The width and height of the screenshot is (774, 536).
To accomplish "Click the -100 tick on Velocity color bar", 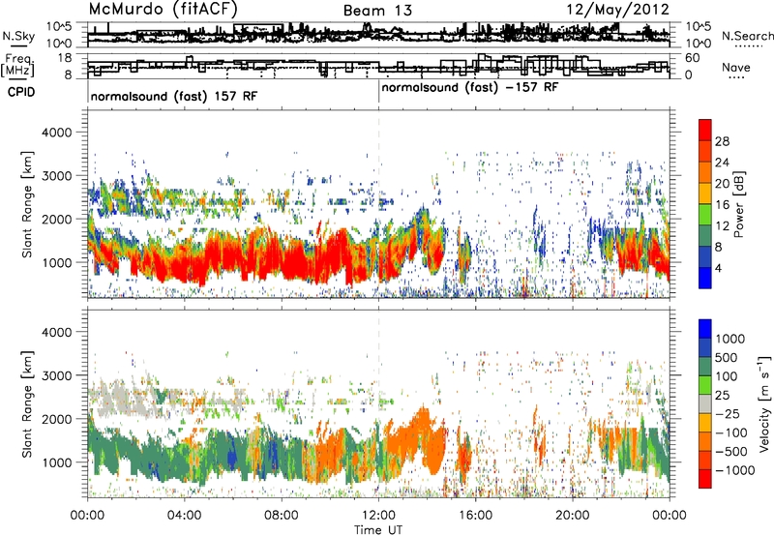I will (730, 432).
